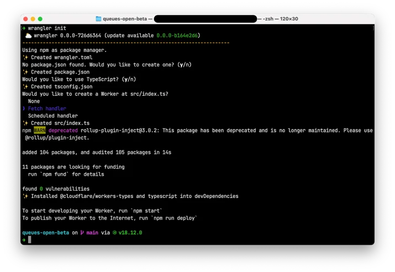Click the cloud icon beside wrangler version

[29, 35]
